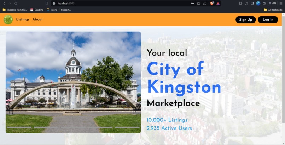Open the Listings nav link
Image resolution: width=285 pixels, height=145 pixels.
(23, 19)
